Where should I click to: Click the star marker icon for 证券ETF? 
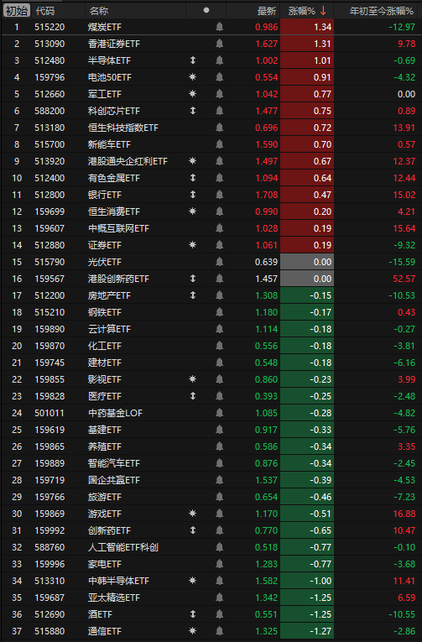[x=193, y=245]
